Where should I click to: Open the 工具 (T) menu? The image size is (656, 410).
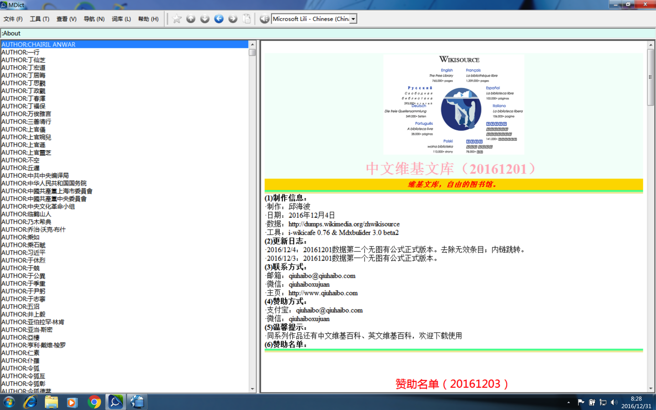40,19
